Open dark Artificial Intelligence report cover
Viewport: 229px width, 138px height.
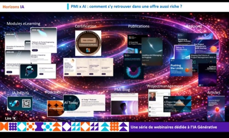point(207,75)
